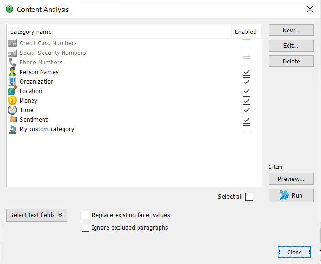The image size is (321, 264).
Task: Click the My custom category microscope icon
Action: (x=12, y=129)
